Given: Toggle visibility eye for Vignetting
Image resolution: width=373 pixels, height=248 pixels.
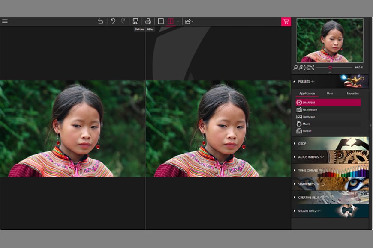Looking at the screenshot, I should (x=319, y=211).
